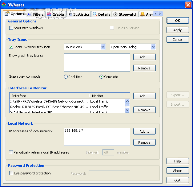Select Intel PRO/Wireless 3945ABG interface row
This screenshot has width=193, height=187.
click(x=67, y=101)
